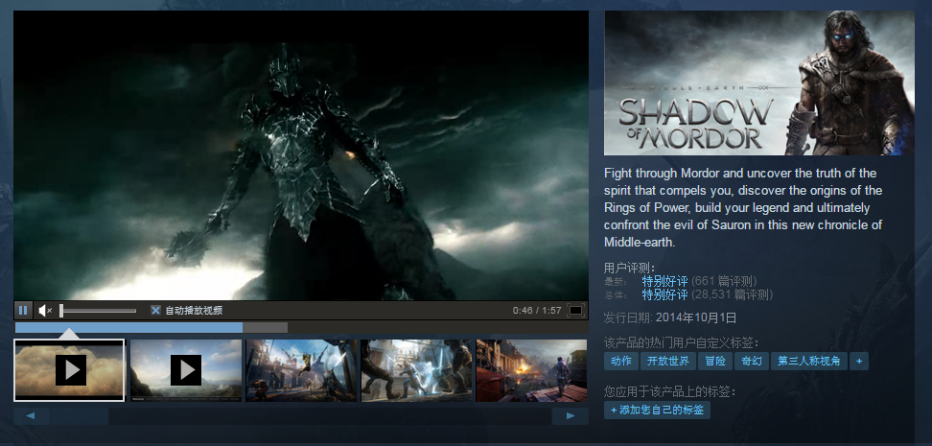932x446 pixels.
Task: Open the fourth screenshot with glowing fighter
Action: click(x=417, y=370)
